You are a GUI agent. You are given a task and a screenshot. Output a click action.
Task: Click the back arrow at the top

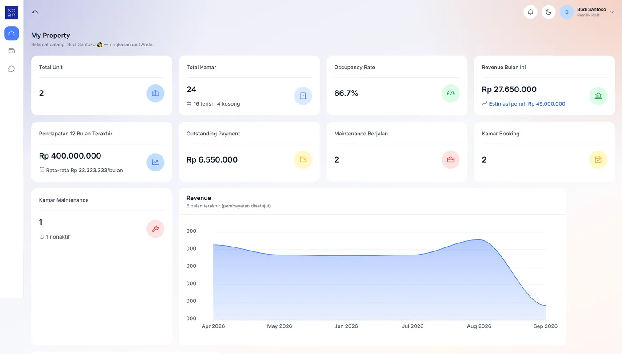point(35,12)
